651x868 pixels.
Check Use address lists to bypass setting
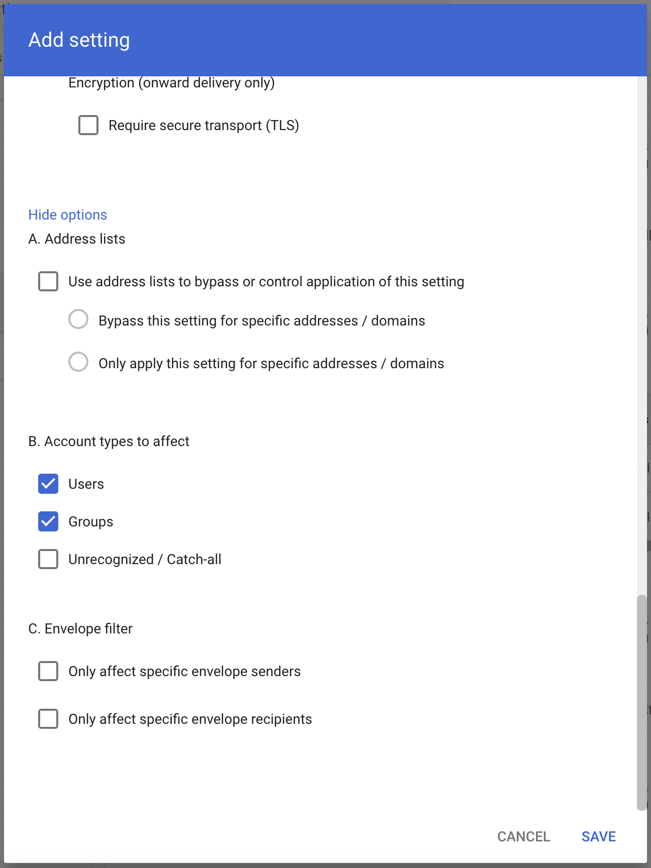coord(48,282)
